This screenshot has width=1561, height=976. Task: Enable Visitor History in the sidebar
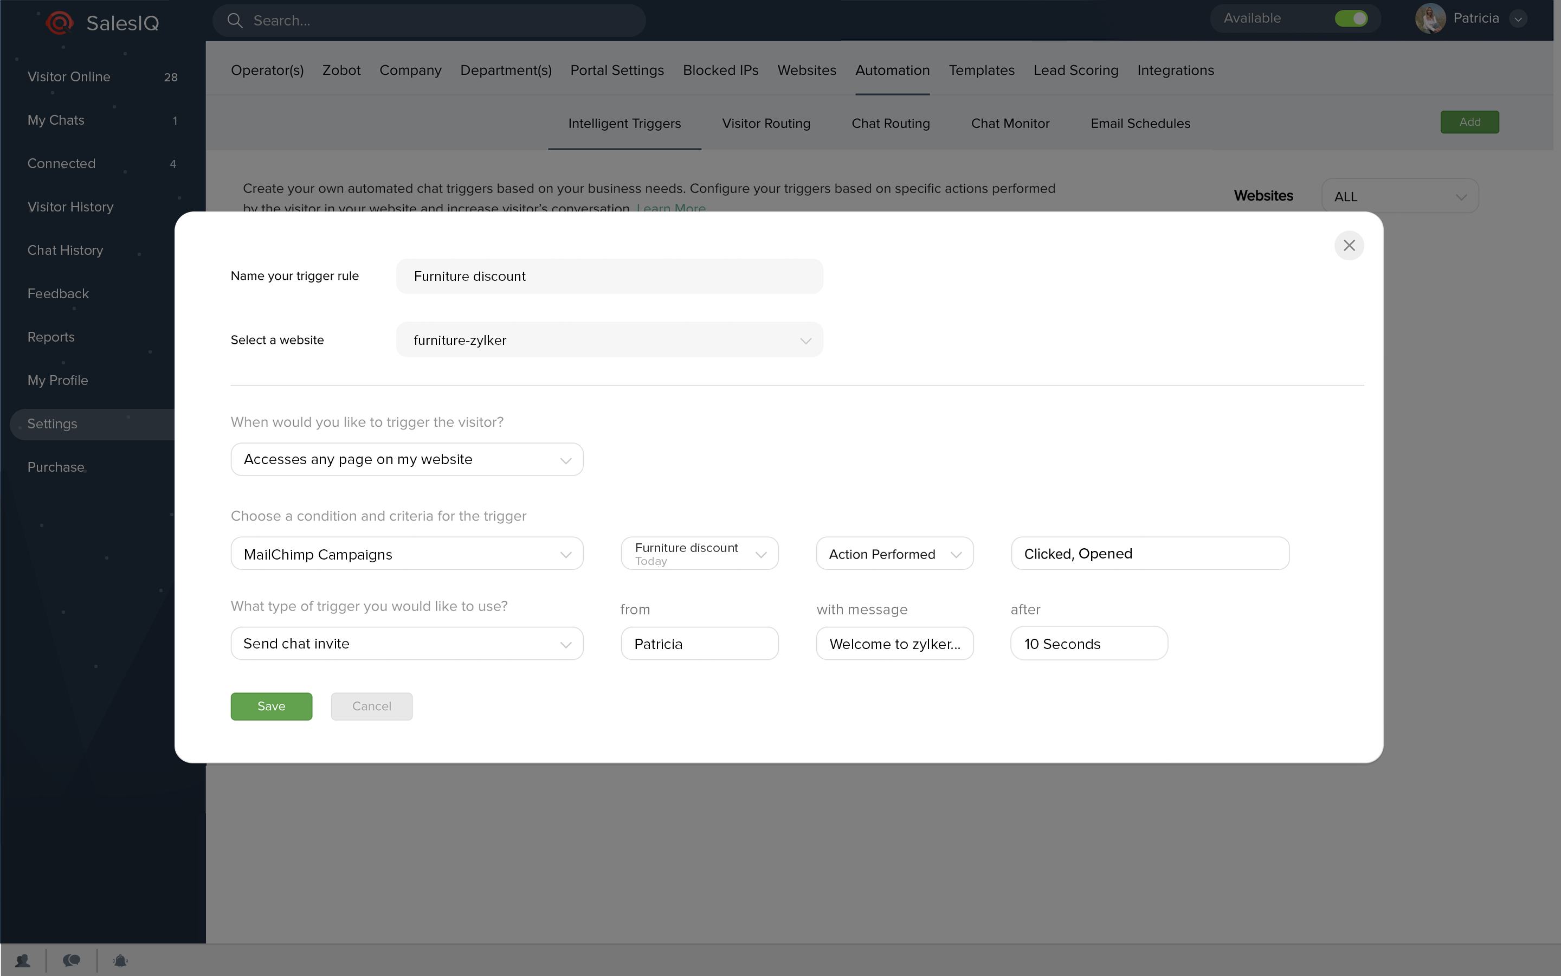click(70, 207)
